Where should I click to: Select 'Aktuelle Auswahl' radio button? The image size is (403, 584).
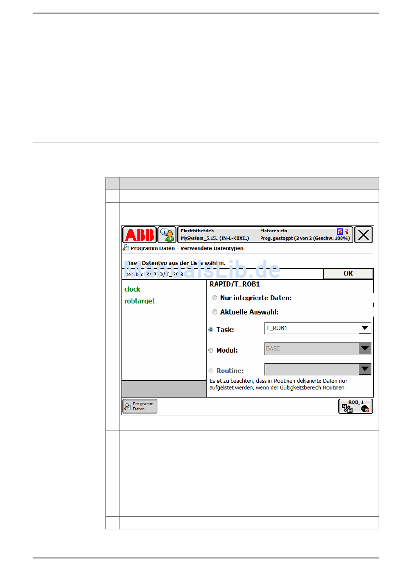tap(215, 312)
